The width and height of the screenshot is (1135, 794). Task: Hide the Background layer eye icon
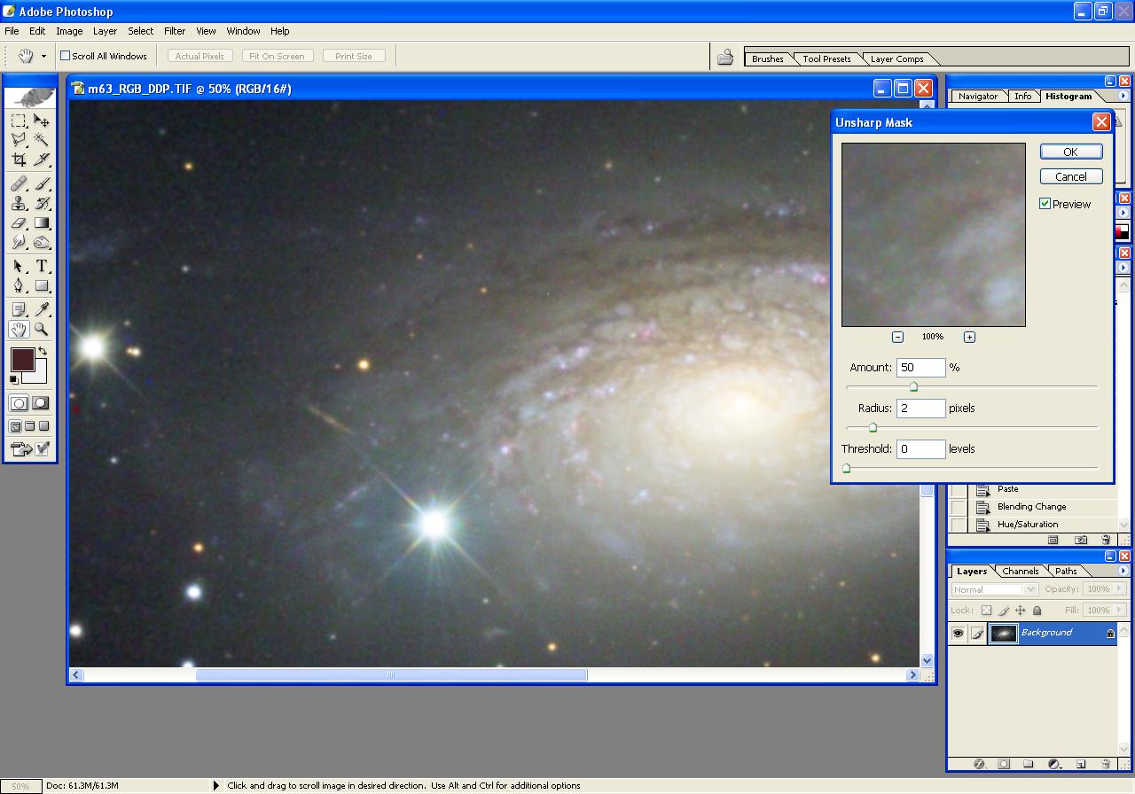958,633
